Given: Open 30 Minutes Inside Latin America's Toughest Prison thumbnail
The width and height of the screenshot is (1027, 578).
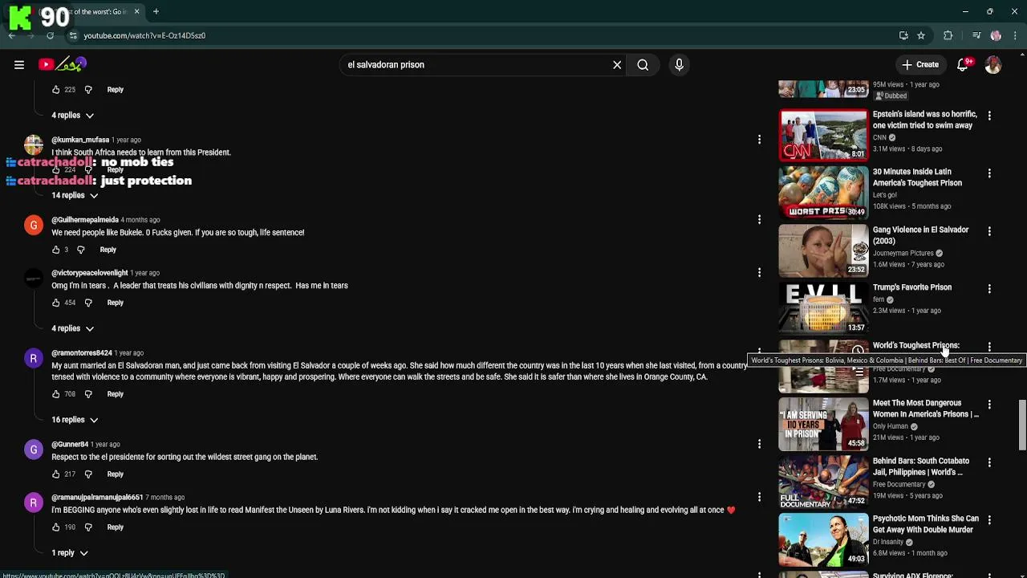Looking at the screenshot, I should point(823,193).
